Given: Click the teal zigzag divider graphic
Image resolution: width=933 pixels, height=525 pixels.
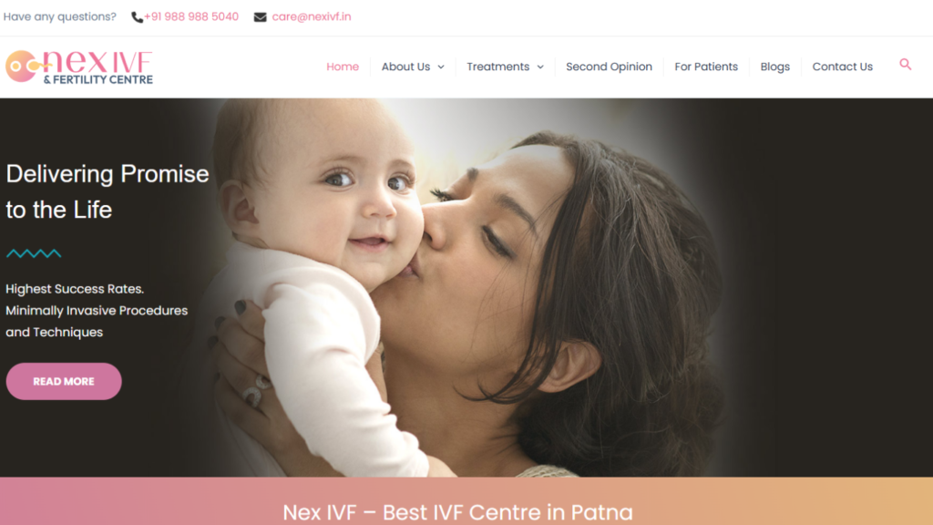Looking at the screenshot, I should tap(34, 253).
